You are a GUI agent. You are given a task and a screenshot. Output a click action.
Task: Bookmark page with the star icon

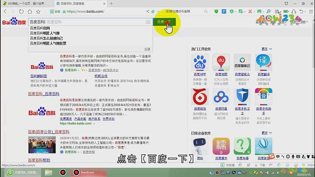38,11
